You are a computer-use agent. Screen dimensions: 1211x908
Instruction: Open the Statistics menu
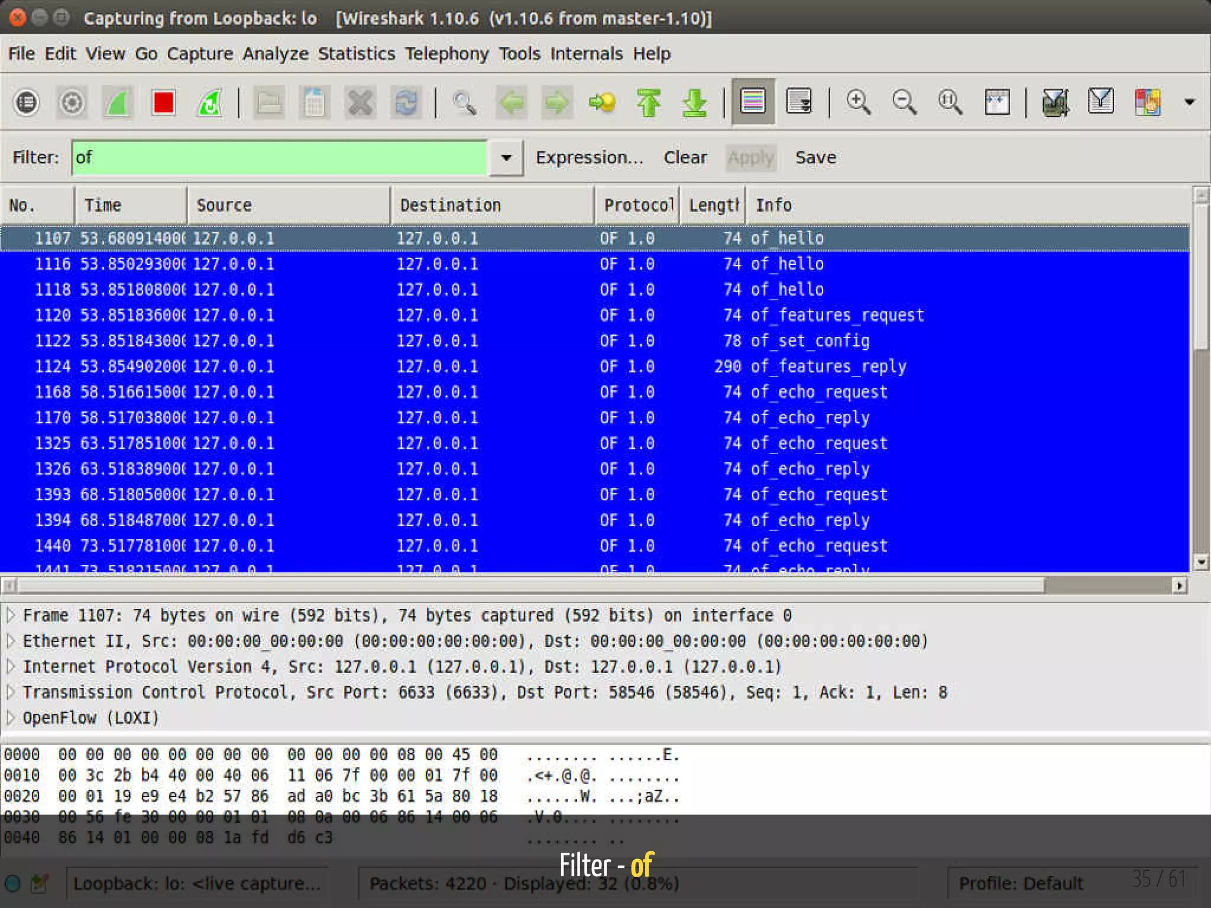click(356, 54)
